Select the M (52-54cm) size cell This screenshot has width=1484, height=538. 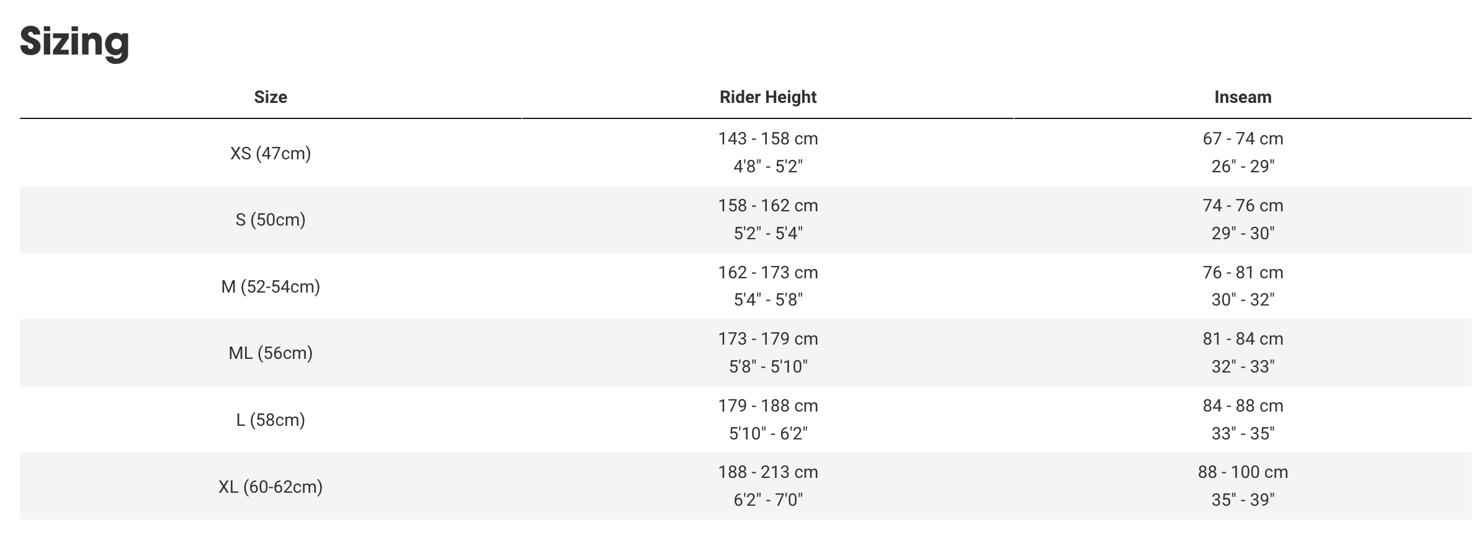270,286
